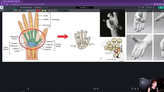This screenshot has width=164, height=92.
Task: Close the Hands Learning Paths browser tab
Action: click(19, 1)
